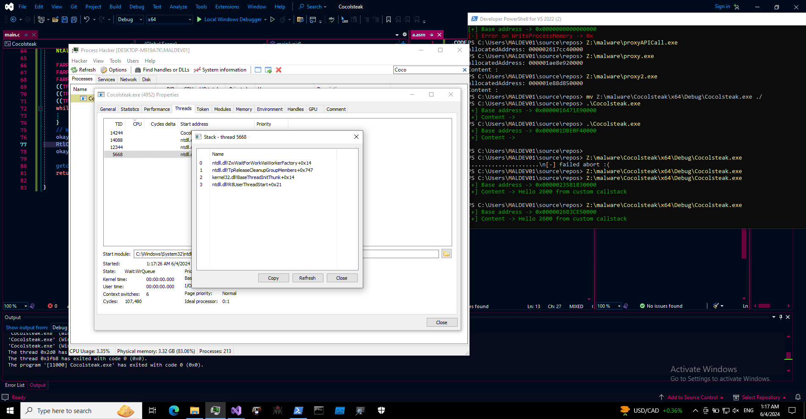Click Windows taskbar search box
Image resolution: width=806 pixels, height=419 pixels.
tap(81, 411)
